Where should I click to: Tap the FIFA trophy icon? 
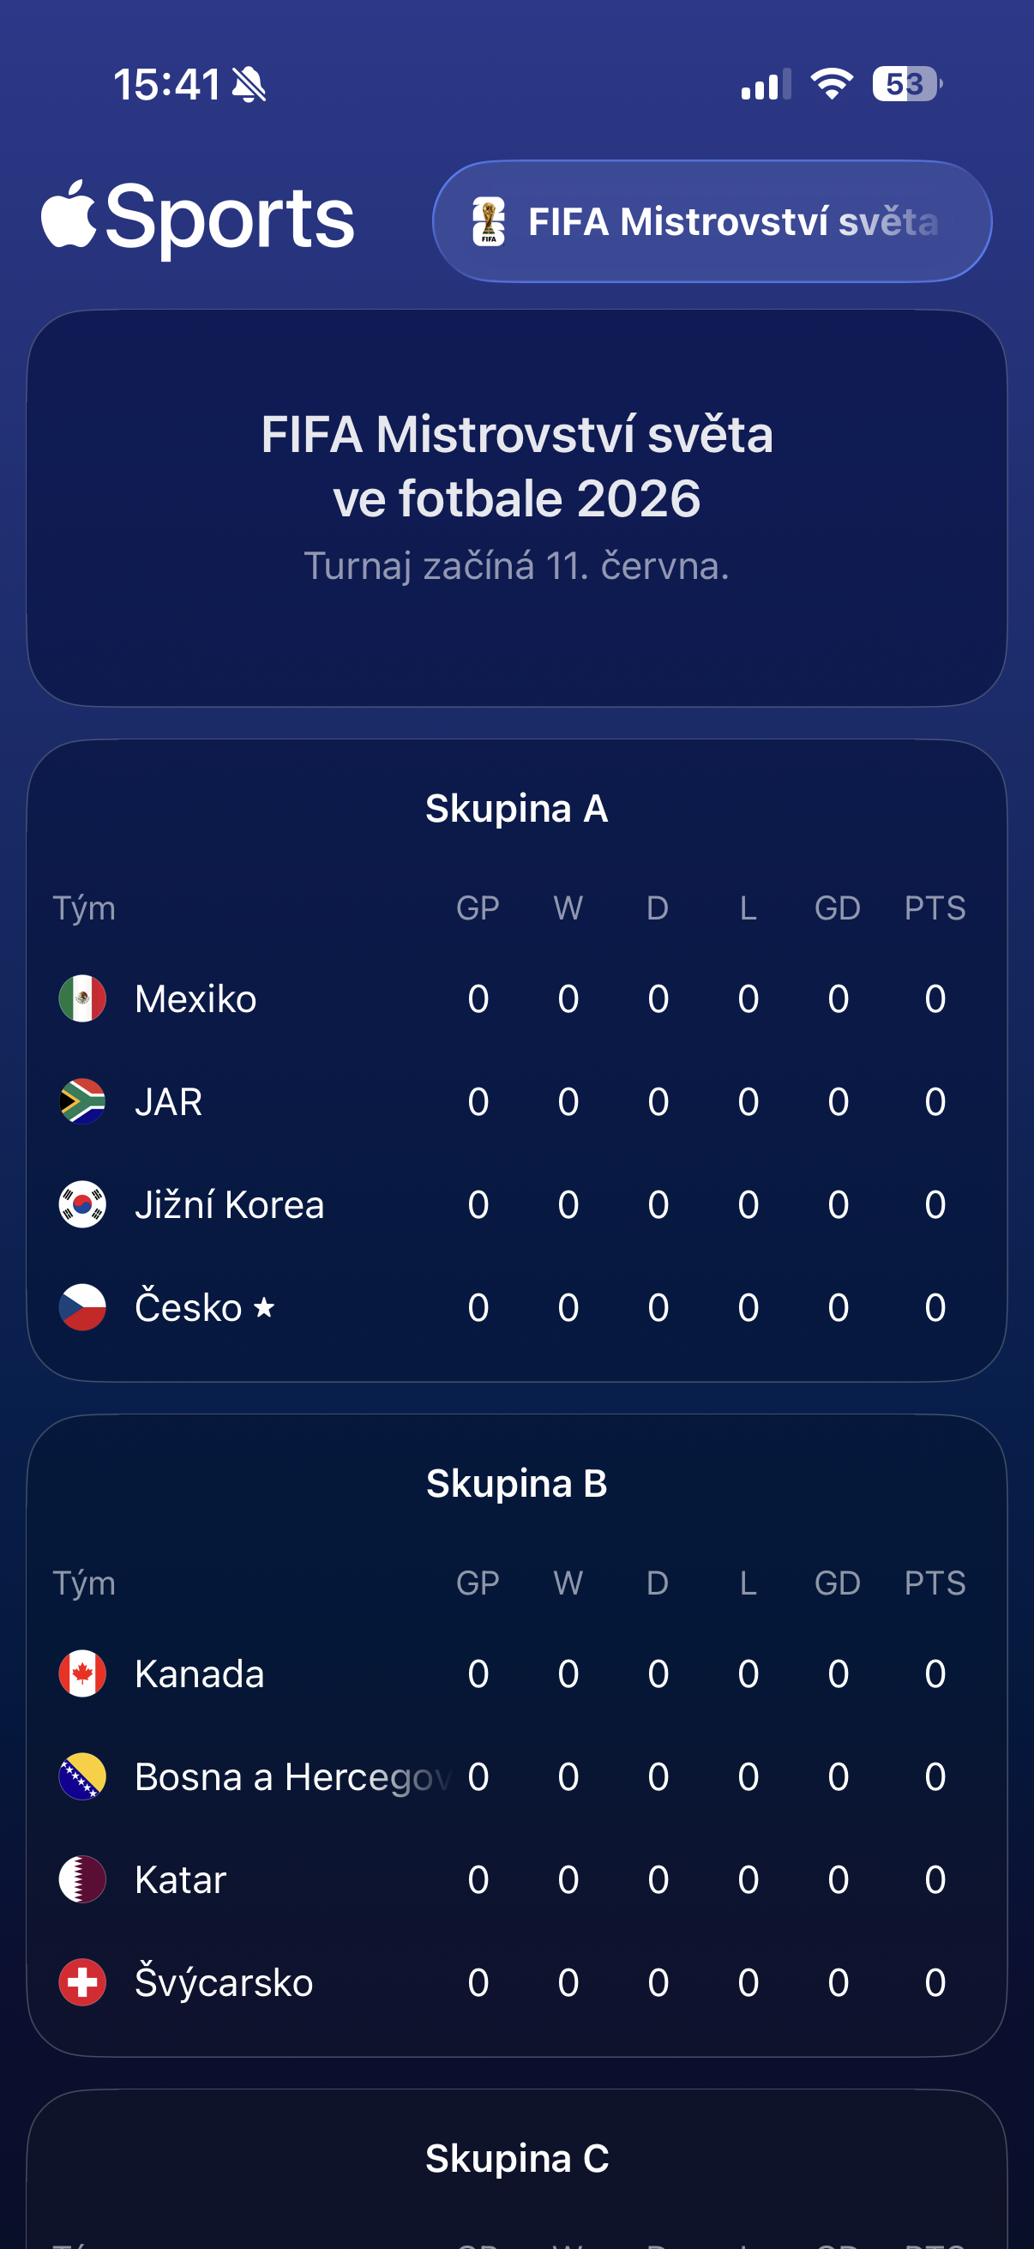(x=489, y=222)
